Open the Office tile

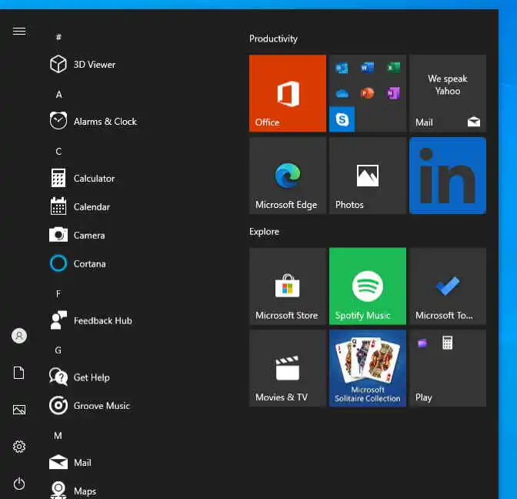tap(288, 93)
